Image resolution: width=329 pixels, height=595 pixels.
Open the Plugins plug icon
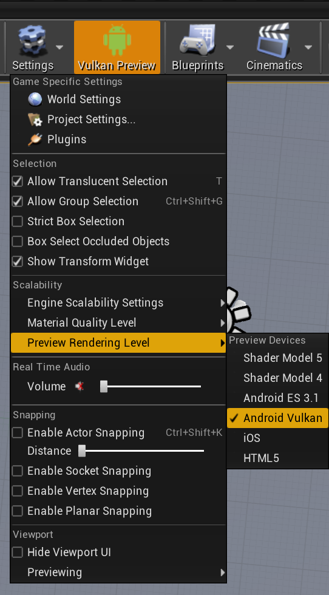click(x=35, y=140)
